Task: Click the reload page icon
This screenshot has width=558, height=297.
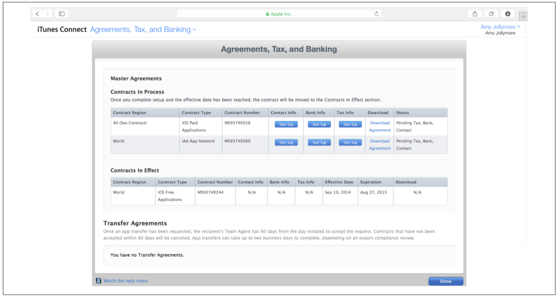Action: pyautogui.click(x=377, y=14)
